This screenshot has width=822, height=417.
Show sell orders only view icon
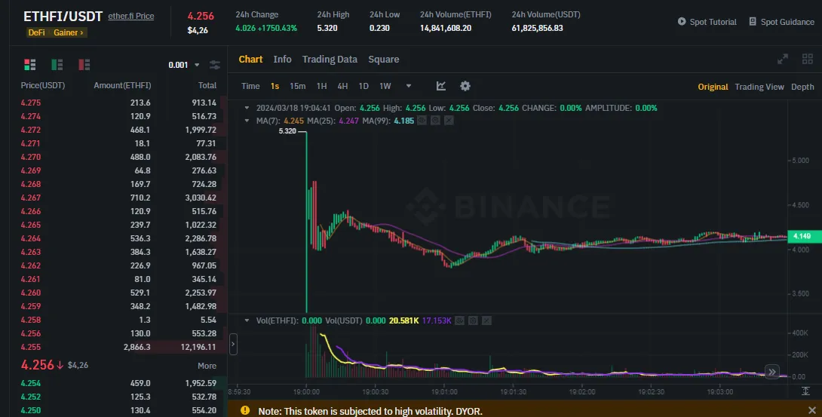click(x=84, y=65)
